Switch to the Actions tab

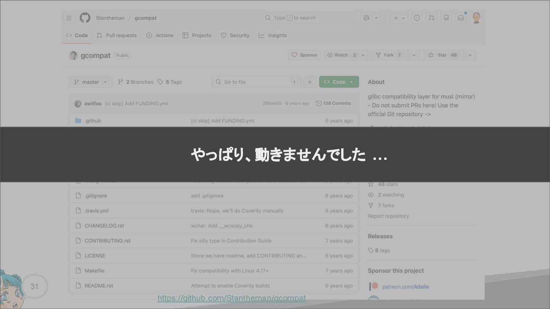[x=160, y=35]
